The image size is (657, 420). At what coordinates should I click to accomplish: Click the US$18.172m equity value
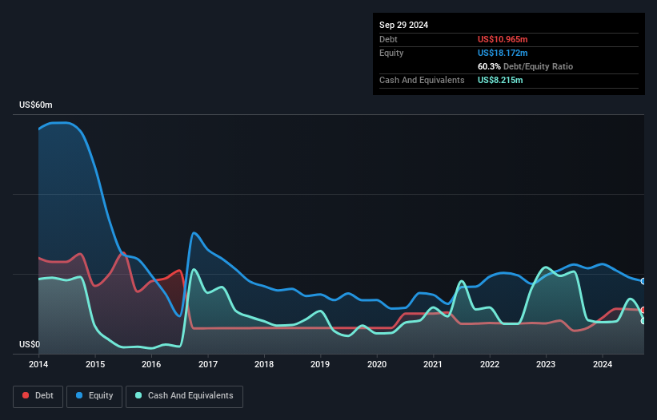[x=503, y=53]
